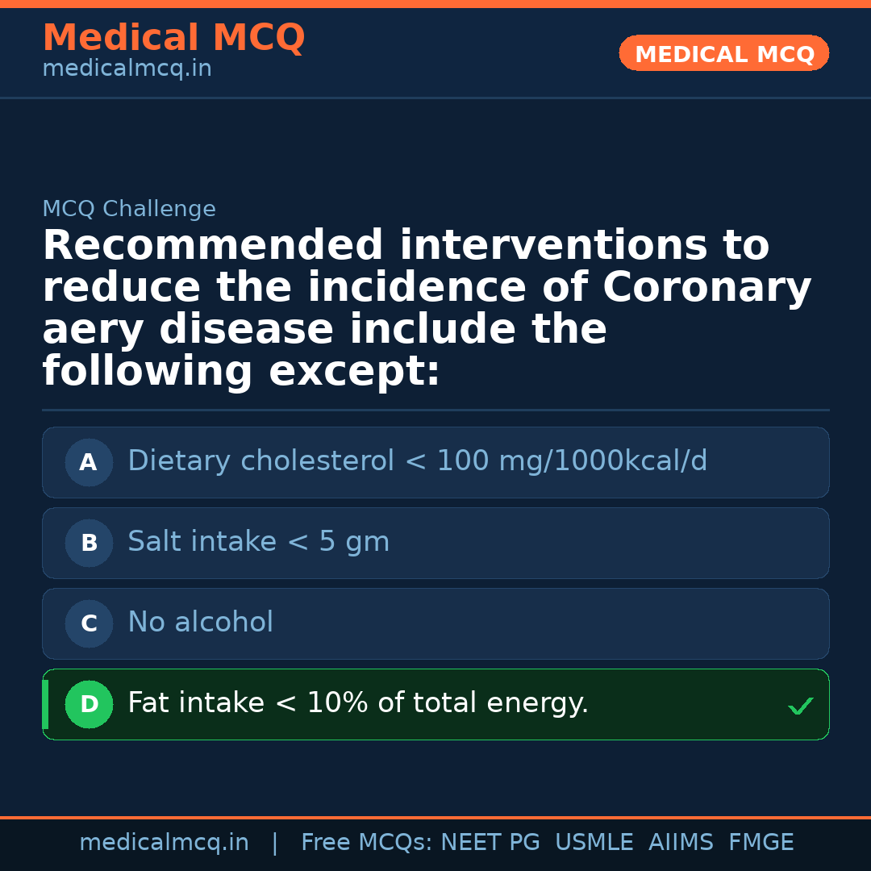This screenshot has height=871, width=871.
Task: Click the orange MEDICAL MCQ badge
Action: pyautogui.click(x=723, y=54)
